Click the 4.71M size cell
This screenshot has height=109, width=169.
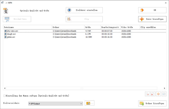tap(88, 31)
